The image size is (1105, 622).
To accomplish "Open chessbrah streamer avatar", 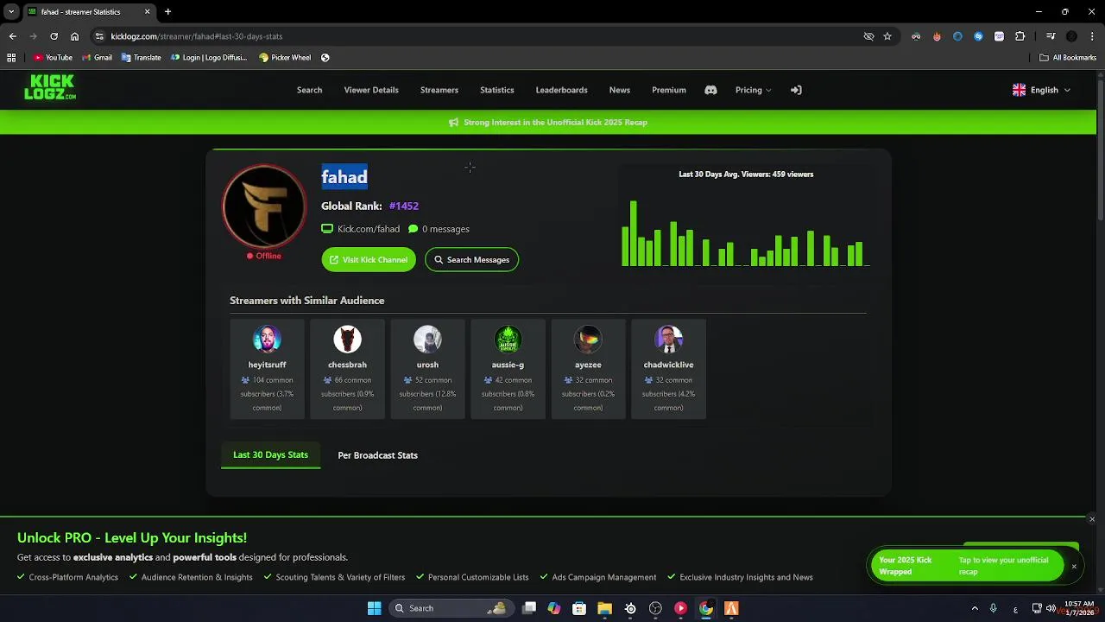I will pyautogui.click(x=347, y=340).
